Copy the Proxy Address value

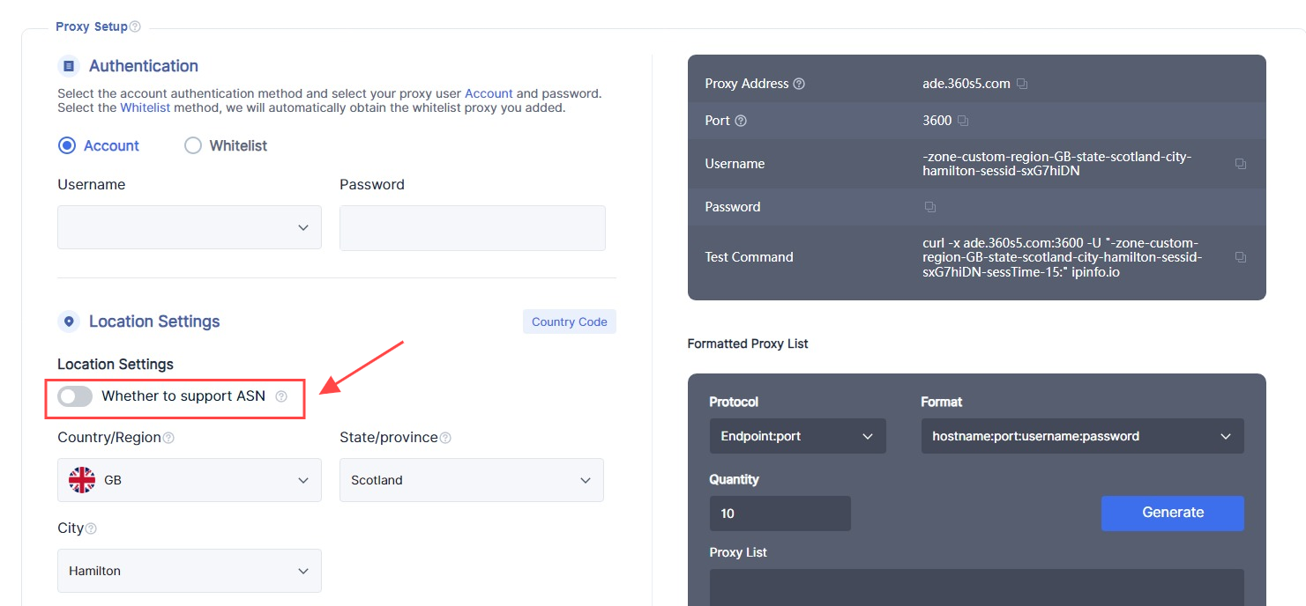tap(1022, 84)
